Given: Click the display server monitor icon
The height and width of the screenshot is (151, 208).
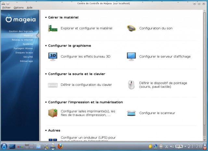Looking at the screenshot, I should [131, 56].
